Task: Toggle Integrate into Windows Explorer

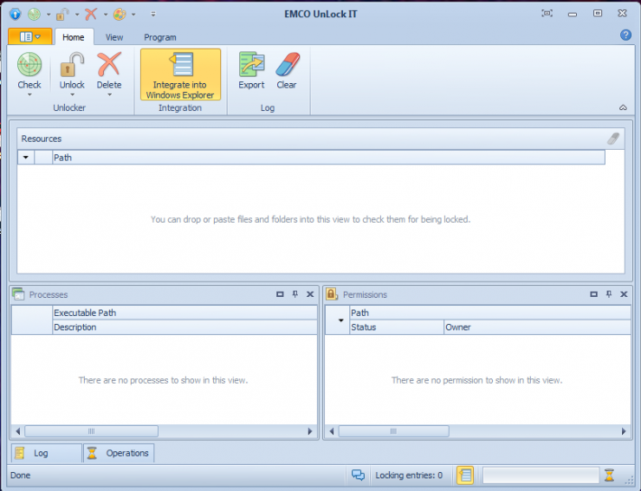Action: click(181, 74)
